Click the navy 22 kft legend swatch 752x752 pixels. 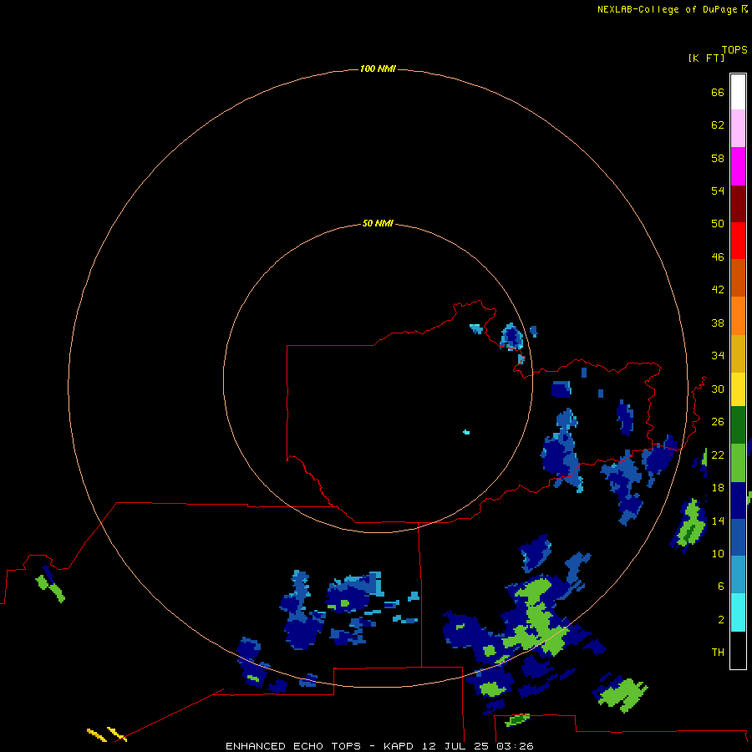(x=738, y=500)
